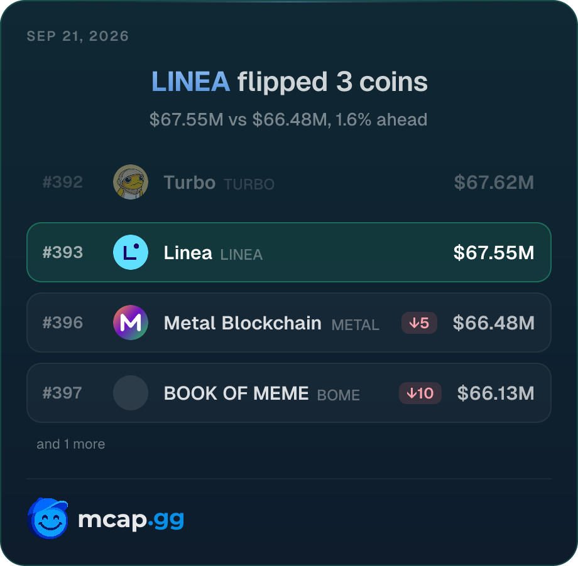
Task: Click the Metal Blockchain M logo
Action: (131, 323)
